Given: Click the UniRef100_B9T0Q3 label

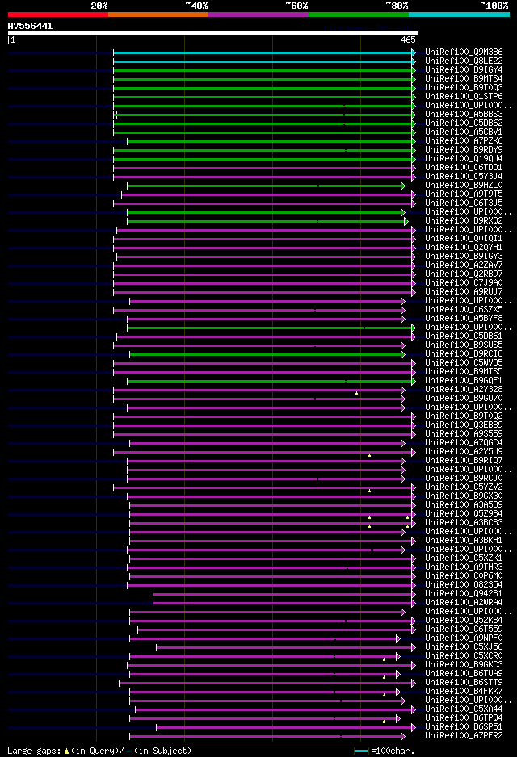Looking at the screenshot, I should pyautogui.click(x=464, y=87).
